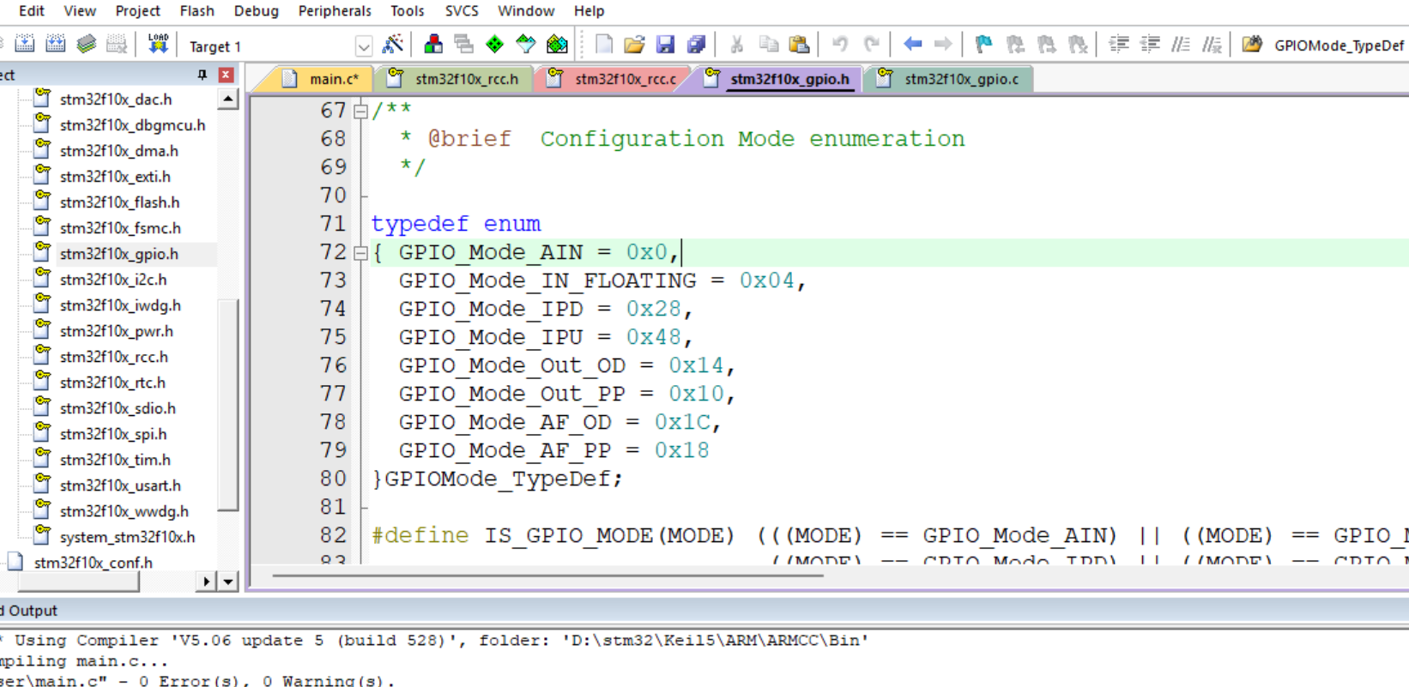Launch the Pack Installer icon
The height and width of the screenshot is (687, 1409).
pos(557,45)
